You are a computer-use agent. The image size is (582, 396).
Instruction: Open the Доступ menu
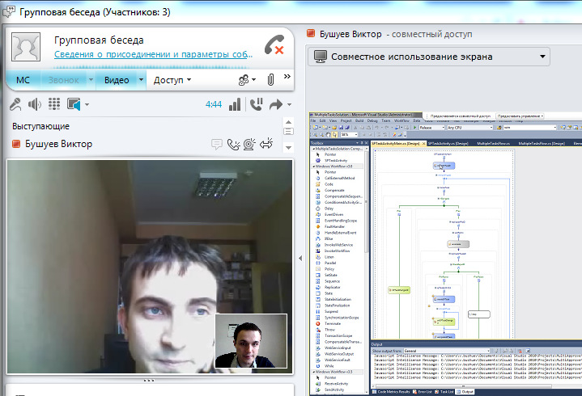coord(172,80)
